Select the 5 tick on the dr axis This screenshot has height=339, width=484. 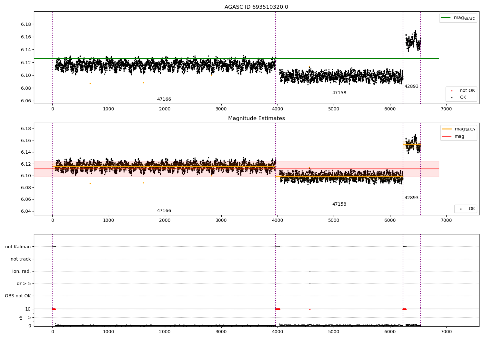[30, 317]
